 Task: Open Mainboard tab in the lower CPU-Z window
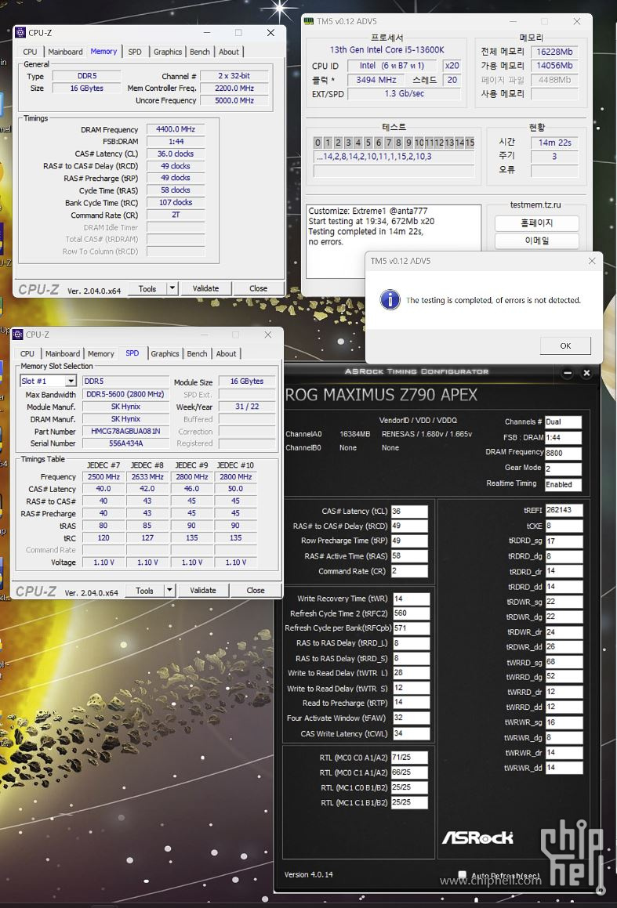click(63, 354)
